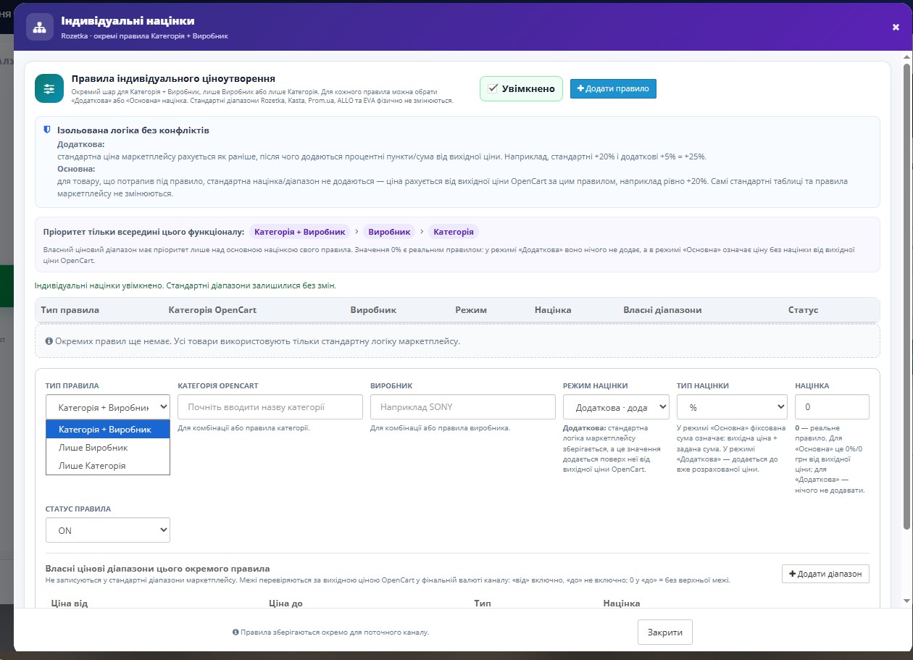The width and height of the screenshot is (913, 660).
Task: Choose the Категорія + Виробник option
Action: click(x=108, y=430)
